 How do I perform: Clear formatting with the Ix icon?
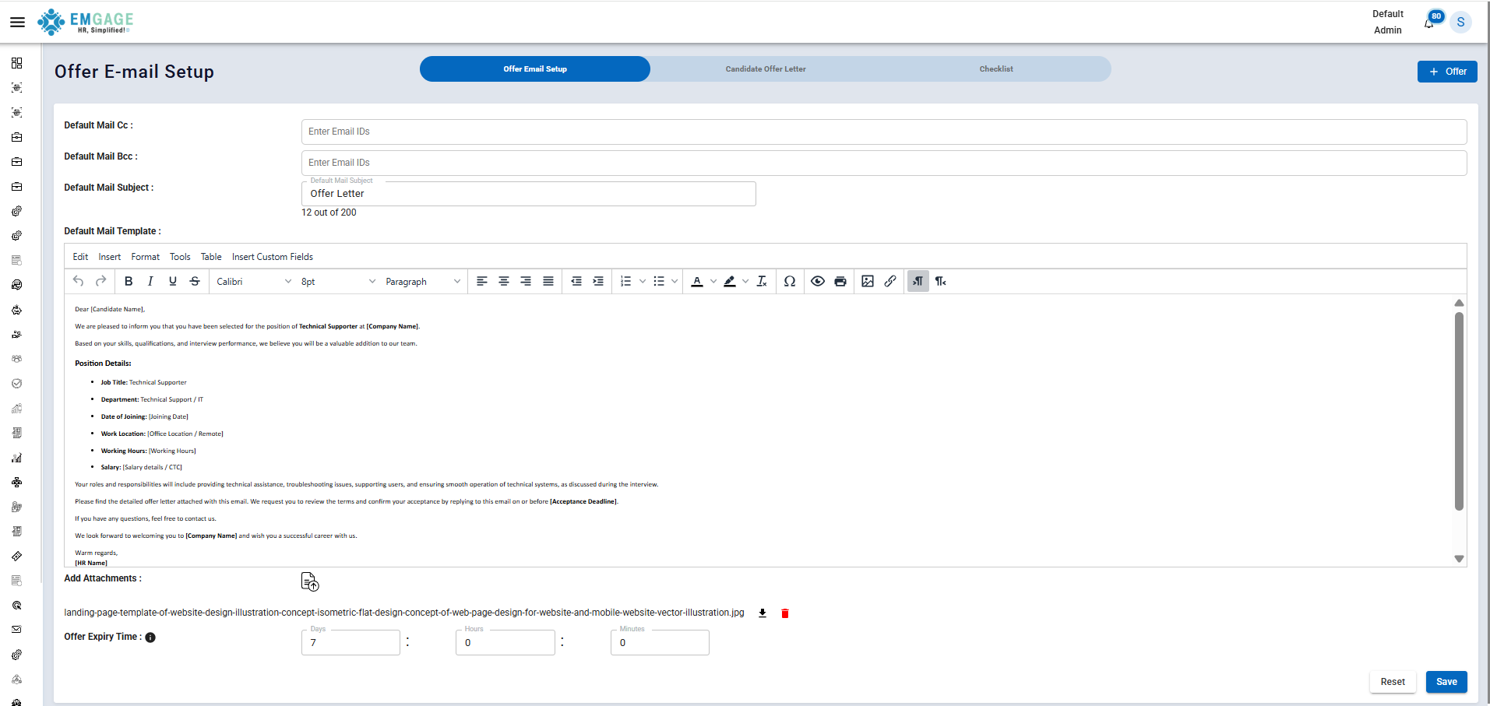(762, 281)
